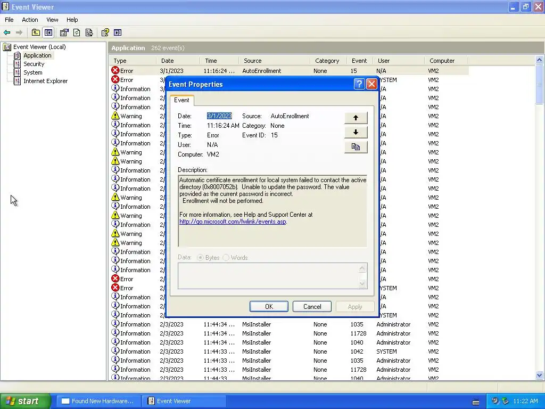
Task: Click the second system tray icon next to the clock
Action: 506,401
